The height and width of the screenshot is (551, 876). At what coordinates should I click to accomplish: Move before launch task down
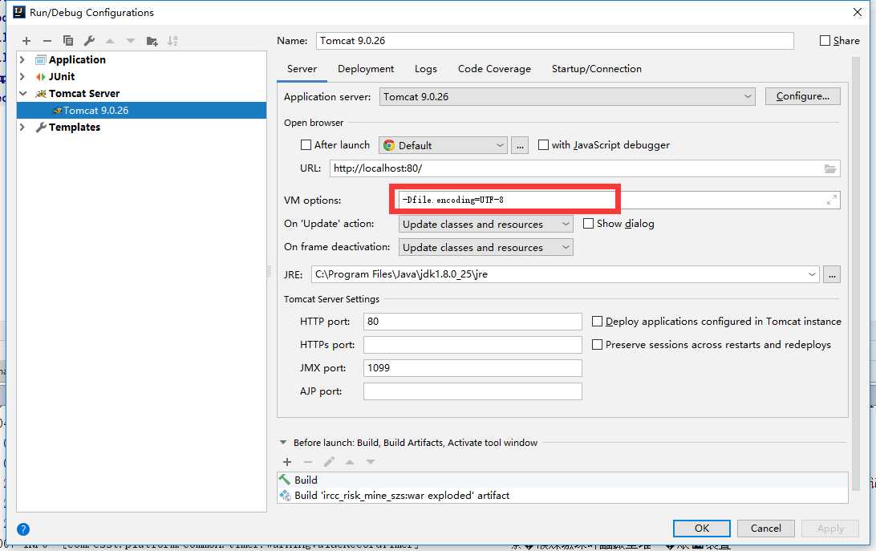point(371,462)
